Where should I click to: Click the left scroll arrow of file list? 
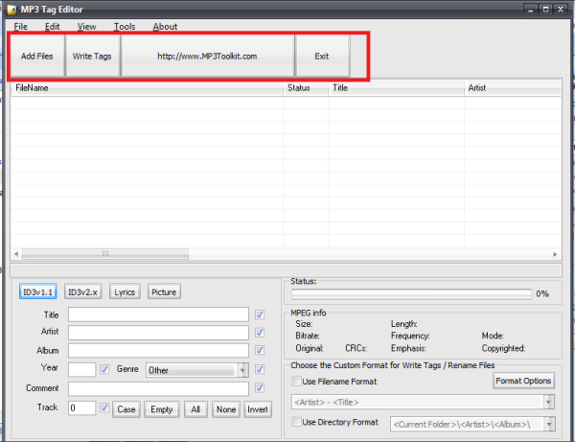tap(16, 254)
